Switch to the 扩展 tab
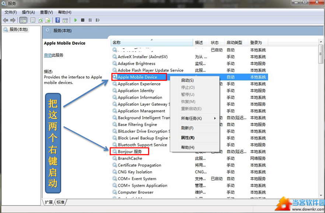 pyautogui.click(x=49, y=202)
